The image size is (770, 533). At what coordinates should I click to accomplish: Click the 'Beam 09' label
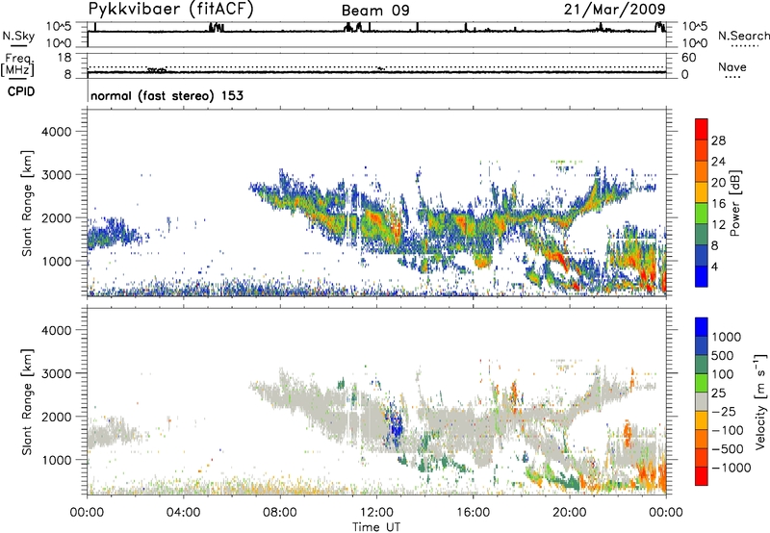375,11
